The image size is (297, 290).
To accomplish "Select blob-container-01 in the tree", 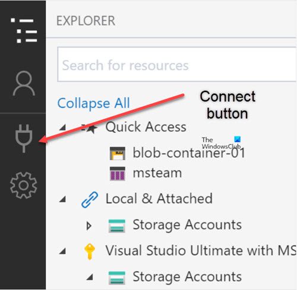I will tap(189, 152).
